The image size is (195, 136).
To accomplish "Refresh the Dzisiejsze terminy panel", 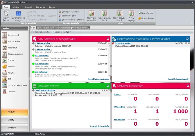I will tap(108, 86).
